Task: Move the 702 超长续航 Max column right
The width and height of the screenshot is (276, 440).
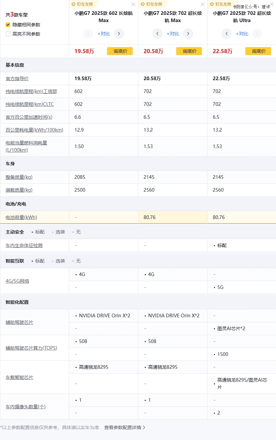Action: [x=188, y=34]
